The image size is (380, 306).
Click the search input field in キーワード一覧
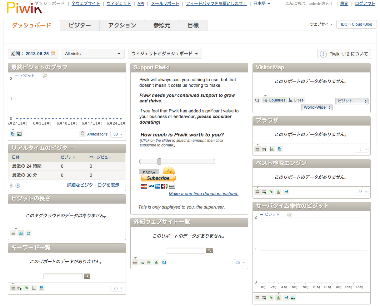point(63,276)
